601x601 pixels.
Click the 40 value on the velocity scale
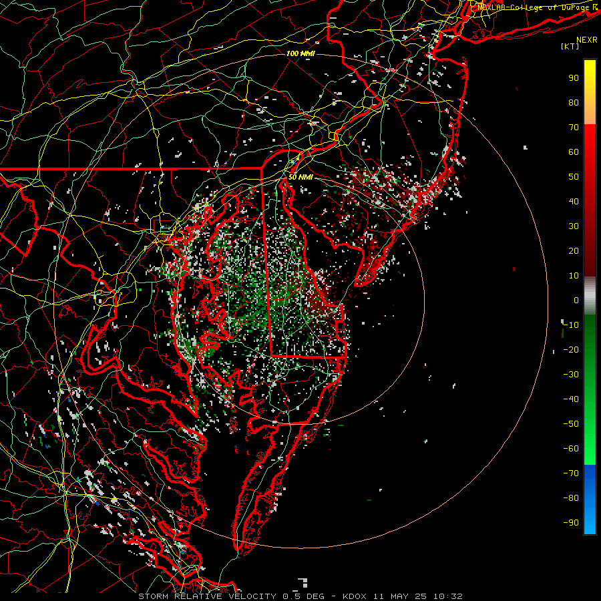[x=574, y=202]
